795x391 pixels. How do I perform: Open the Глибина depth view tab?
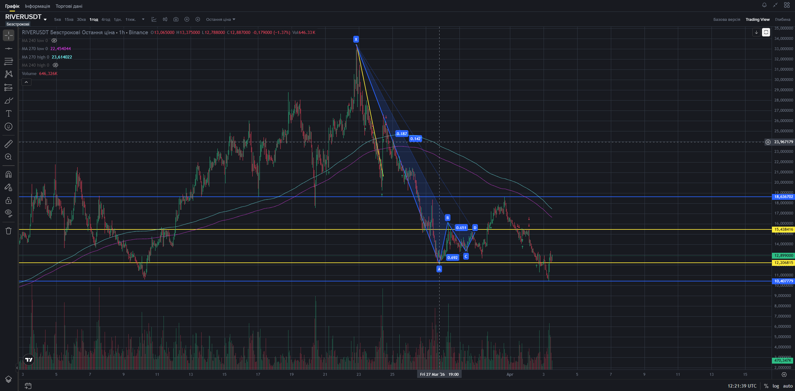(x=783, y=19)
